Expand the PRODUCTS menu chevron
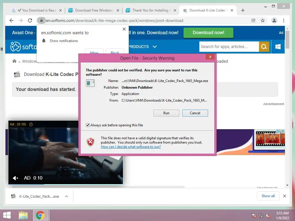 [155, 47]
